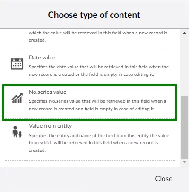Click the Value from entity description text
Image resolution: width=189 pixels, height=192 pixels.
coord(99,143)
